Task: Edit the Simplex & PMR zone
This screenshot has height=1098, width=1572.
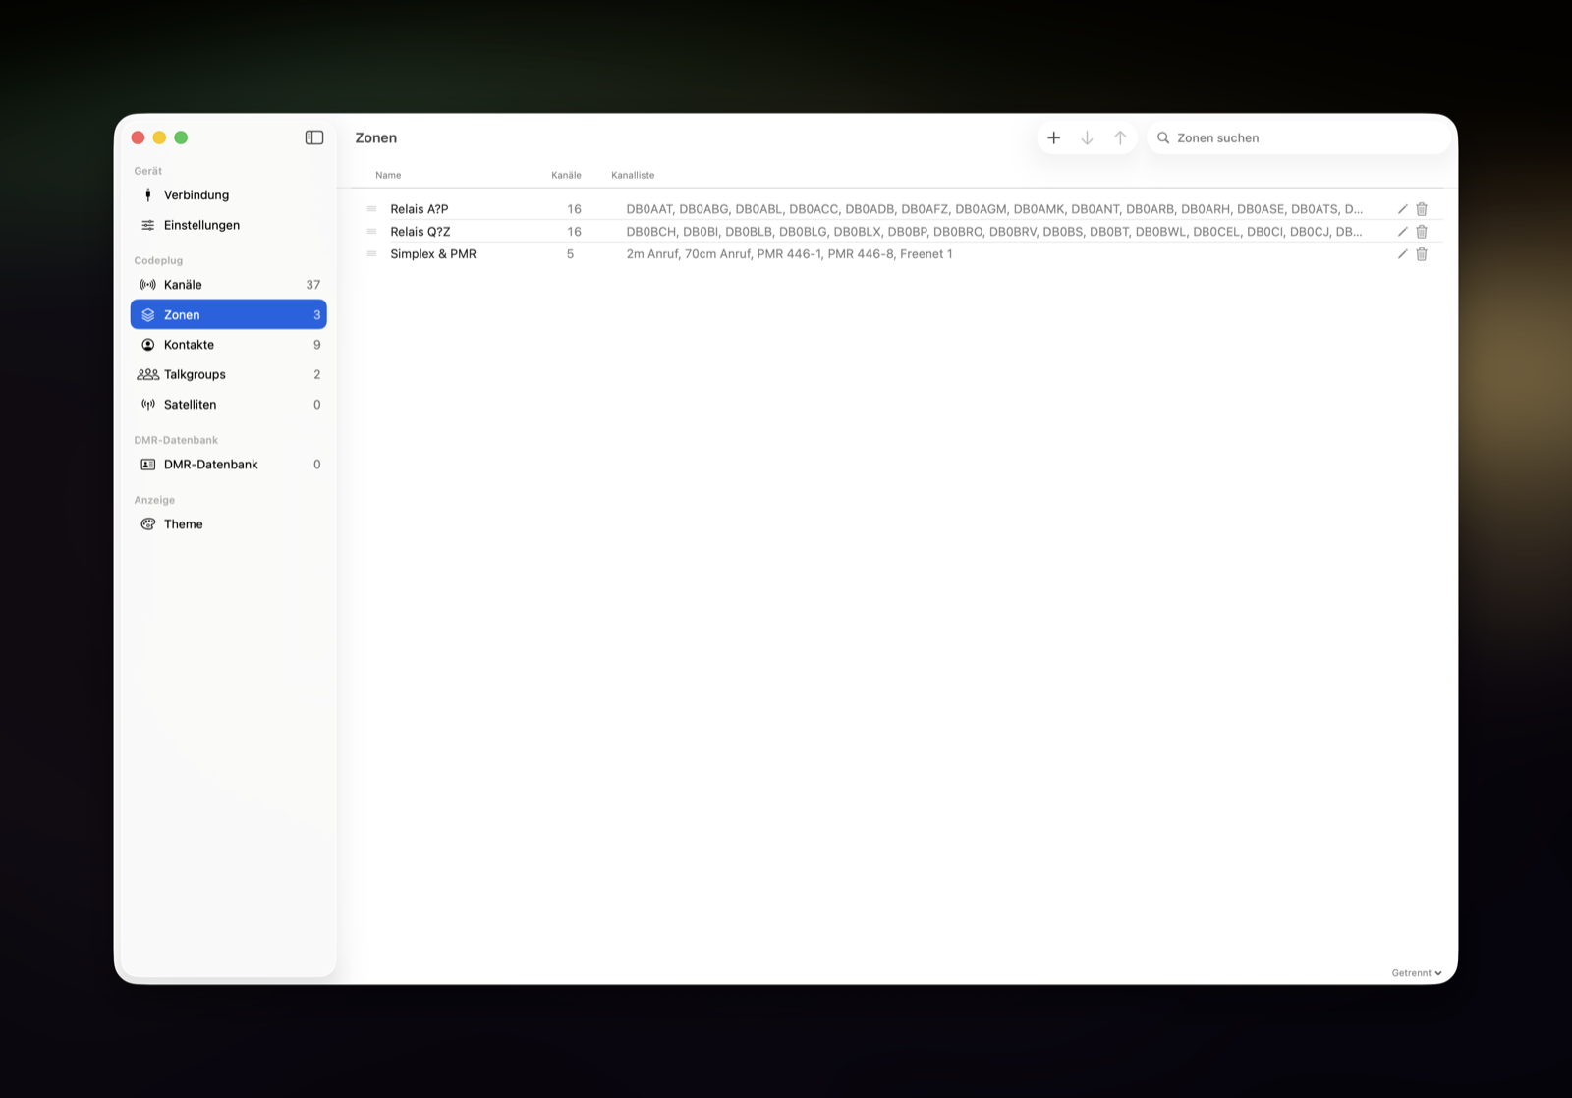Action: click(x=1402, y=254)
